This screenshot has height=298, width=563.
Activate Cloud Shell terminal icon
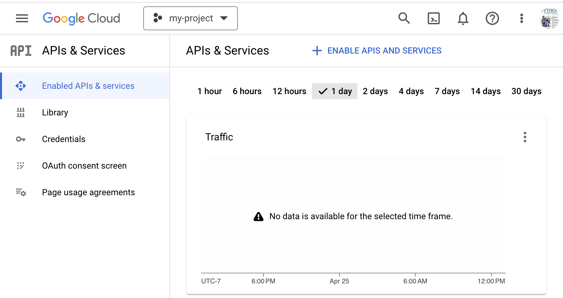[x=434, y=18]
